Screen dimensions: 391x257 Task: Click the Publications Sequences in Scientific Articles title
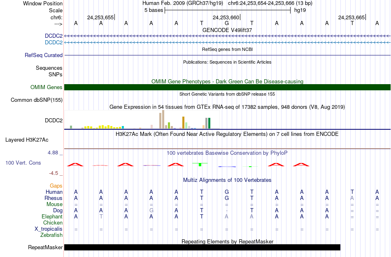pos(227,62)
